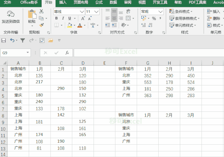Open the alignment settings dialog launcher
224x157 pixels.
click(x=135, y=33)
